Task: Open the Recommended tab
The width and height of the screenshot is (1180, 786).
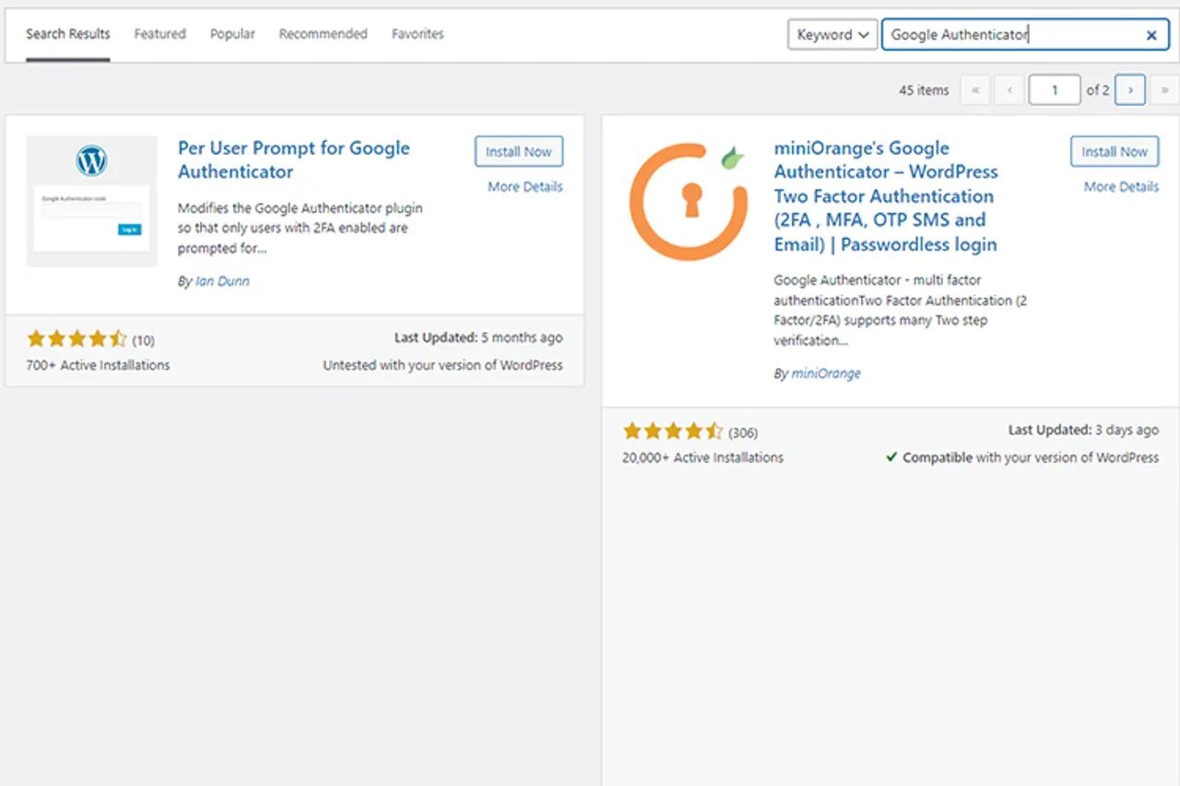Action: click(x=323, y=34)
